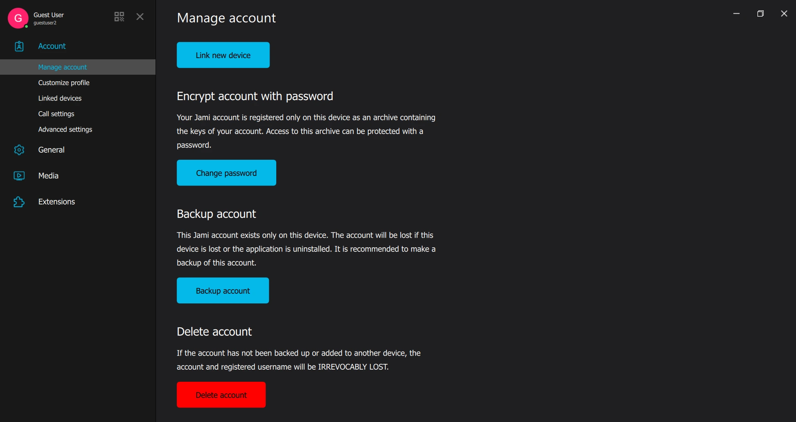Click the Media player icon
Viewport: 796px width, 422px height.
click(19, 176)
